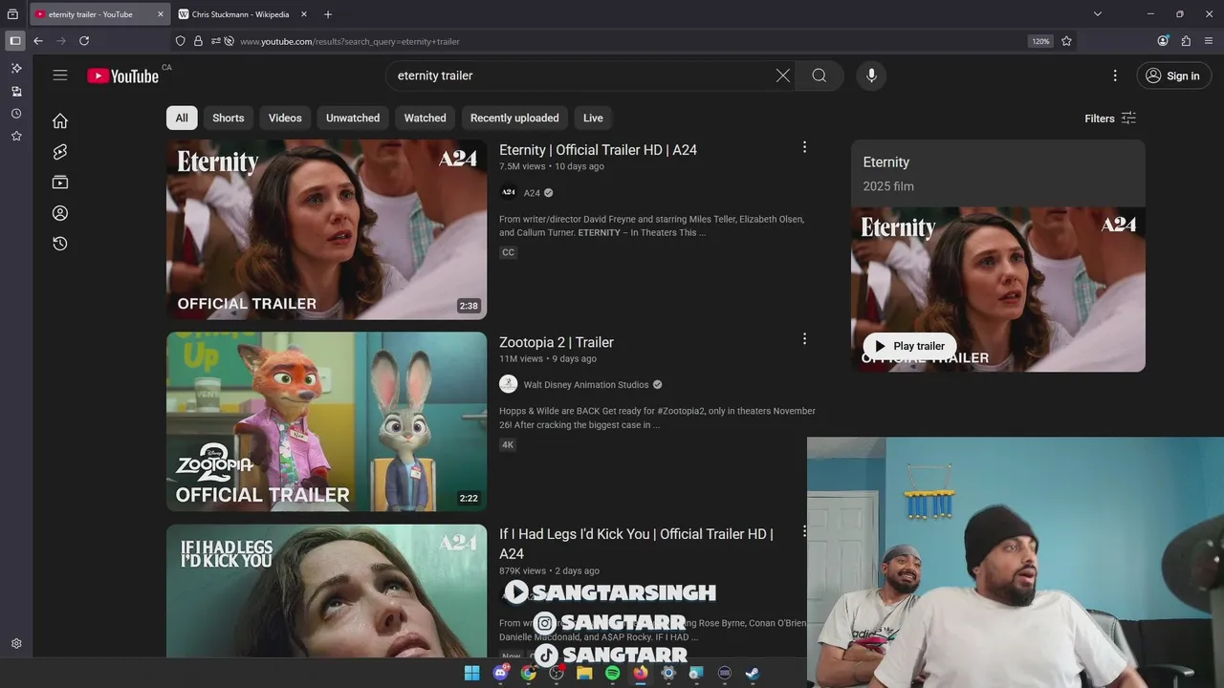The image size is (1224, 688).
Task: Click the A24 channel name under Eternity trailer
Action: pyautogui.click(x=532, y=193)
